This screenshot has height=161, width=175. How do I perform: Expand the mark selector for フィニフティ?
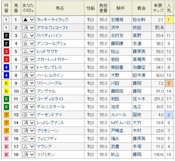(28, 139)
